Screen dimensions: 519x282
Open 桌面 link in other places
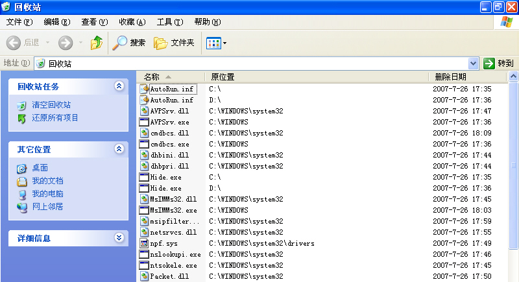40,168
